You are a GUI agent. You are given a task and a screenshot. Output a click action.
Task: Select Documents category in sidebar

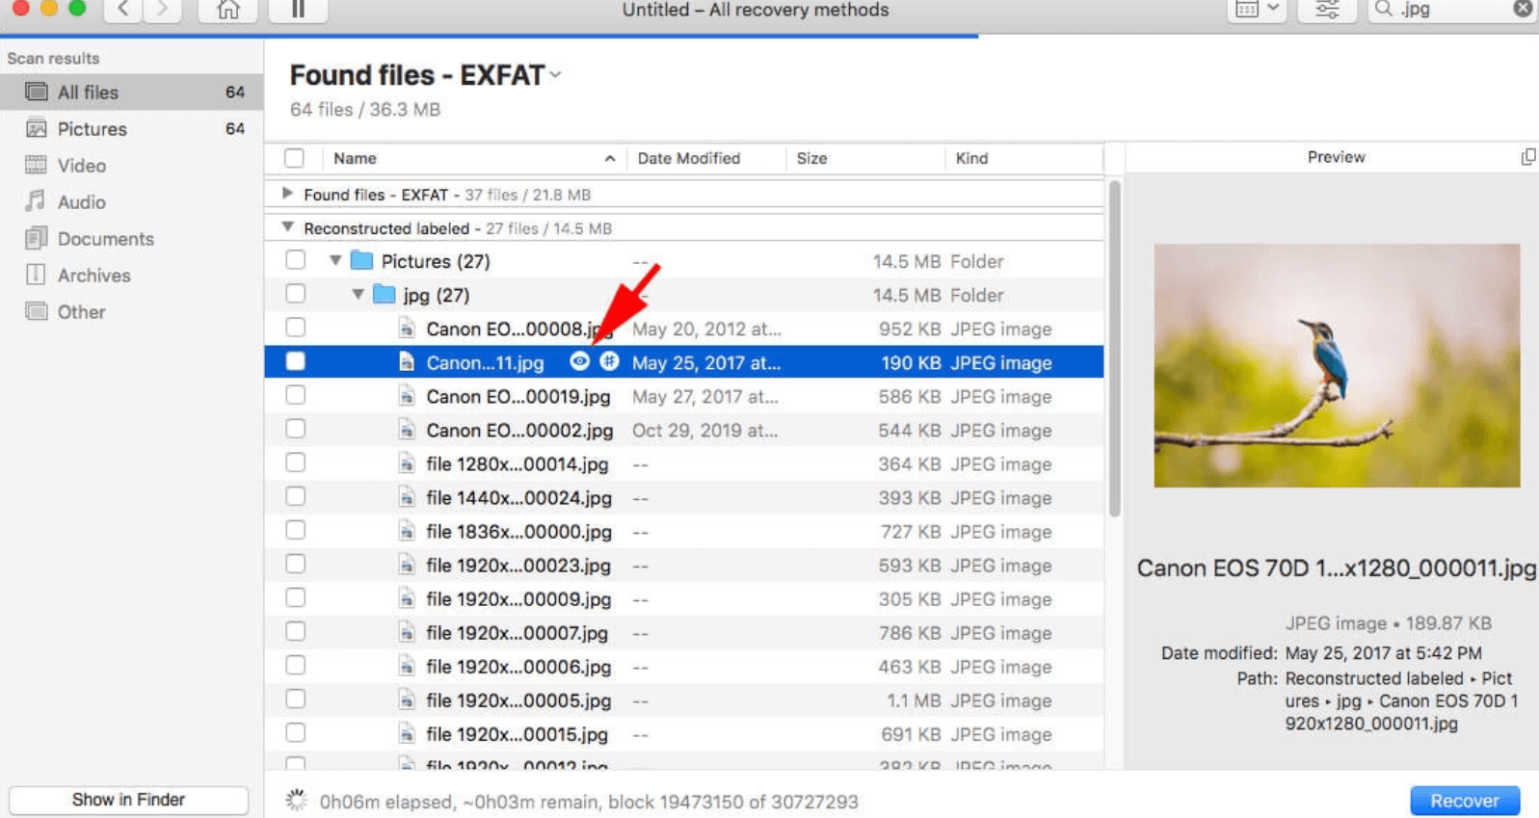[x=132, y=239]
